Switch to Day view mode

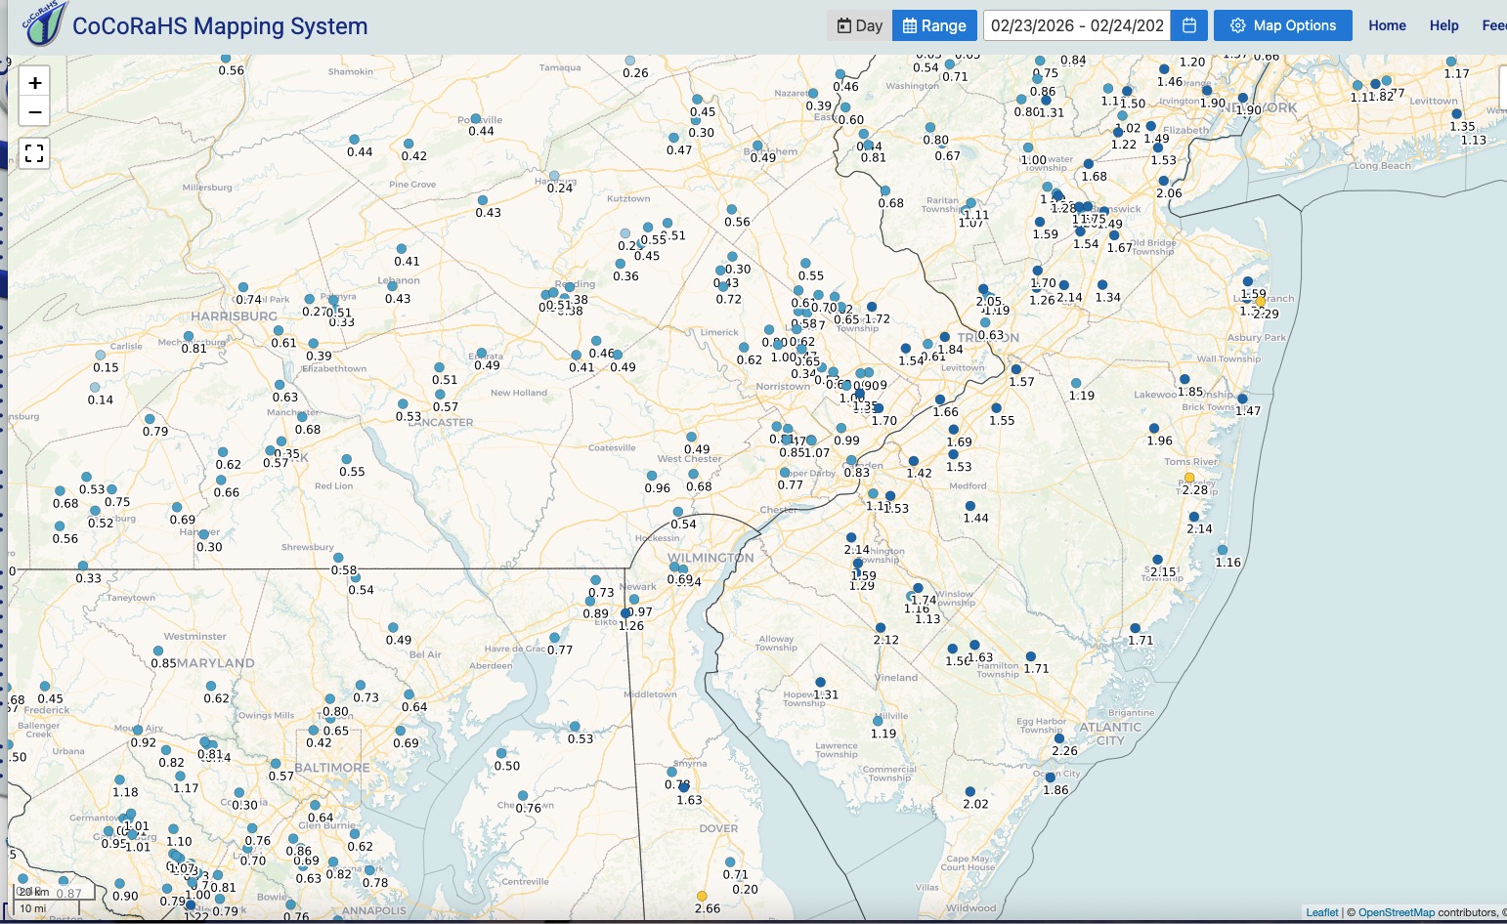pyautogui.click(x=860, y=25)
